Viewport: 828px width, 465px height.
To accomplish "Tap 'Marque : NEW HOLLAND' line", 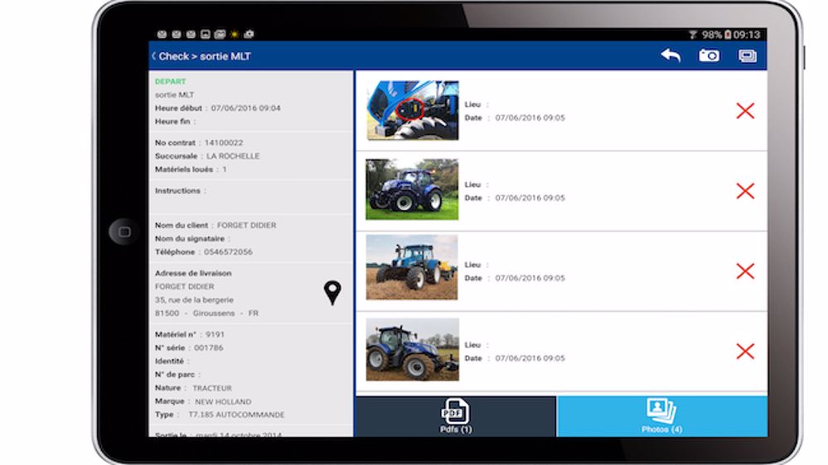I will [203, 401].
